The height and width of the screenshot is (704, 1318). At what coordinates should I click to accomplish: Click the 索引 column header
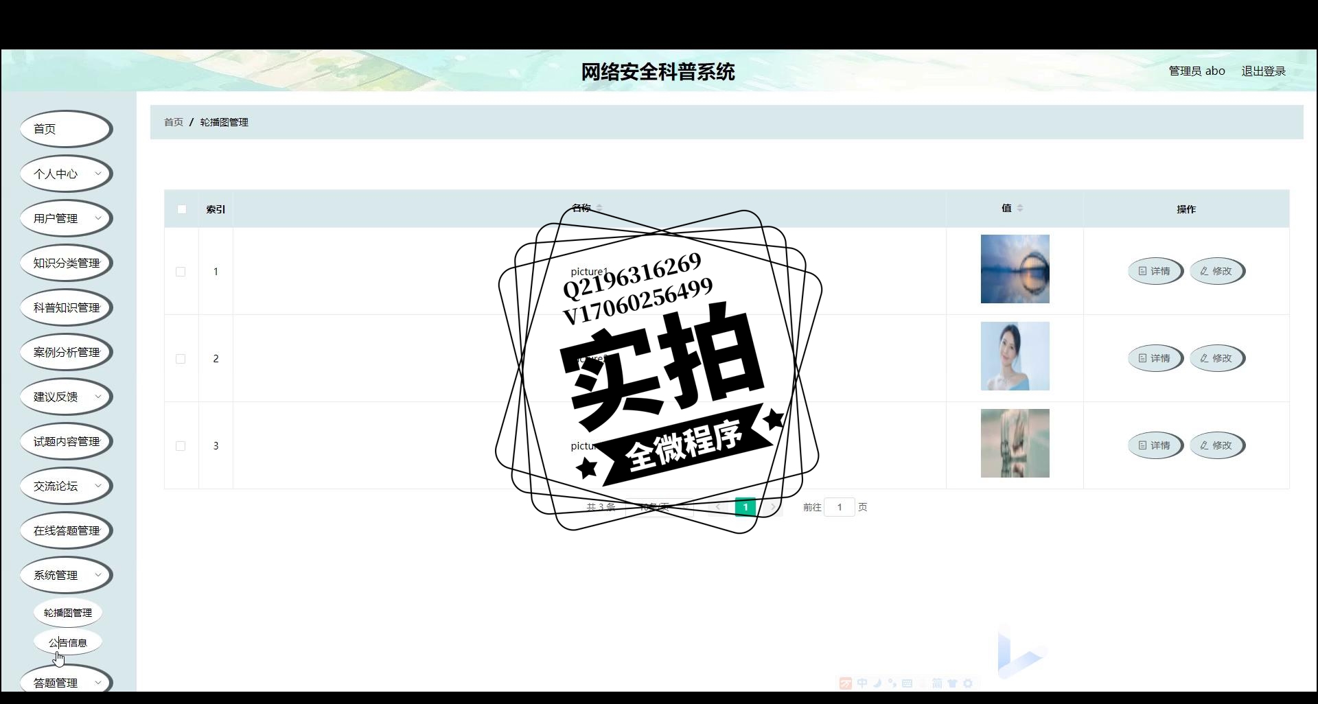pyautogui.click(x=216, y=209)
